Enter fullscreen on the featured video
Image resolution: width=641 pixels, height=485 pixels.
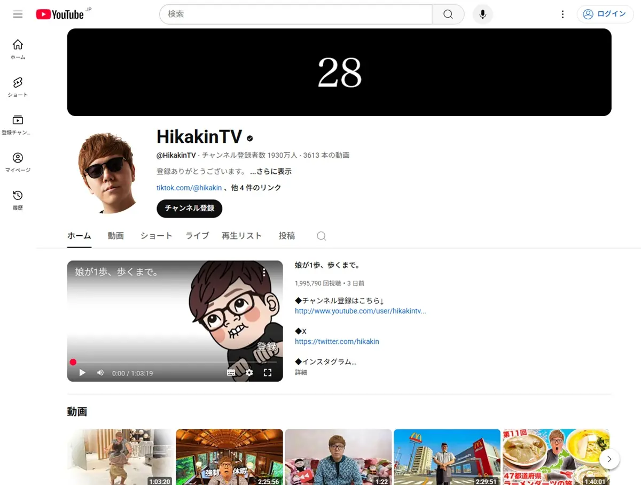(268, 373)
